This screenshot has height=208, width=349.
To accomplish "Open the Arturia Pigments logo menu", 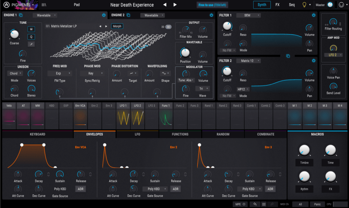I will 19,5.
